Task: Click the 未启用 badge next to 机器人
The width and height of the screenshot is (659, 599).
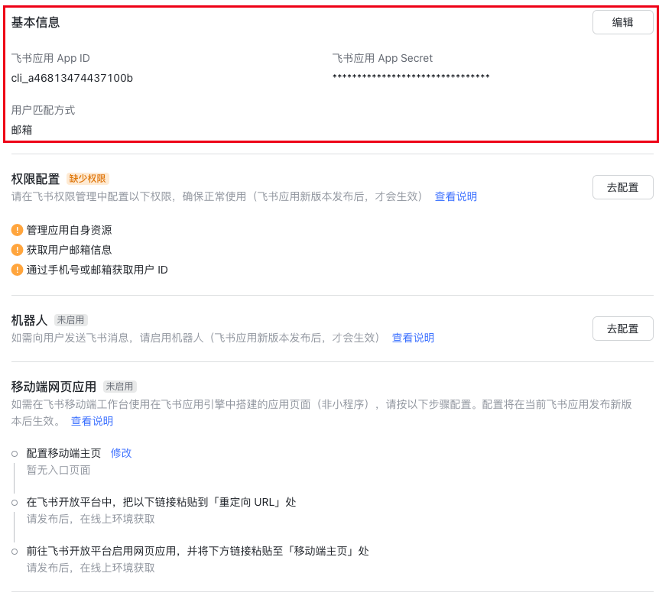Action: pos(70,320)
